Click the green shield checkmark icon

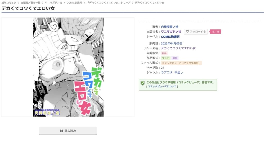click(x=143, y=83)
